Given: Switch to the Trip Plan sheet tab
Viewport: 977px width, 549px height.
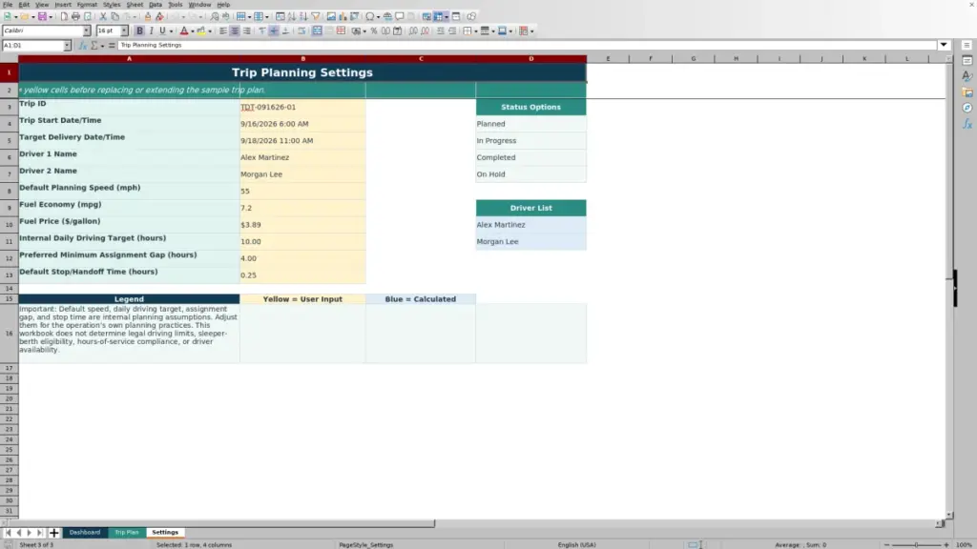Looking at the screenshot, I should pos(127,533).
